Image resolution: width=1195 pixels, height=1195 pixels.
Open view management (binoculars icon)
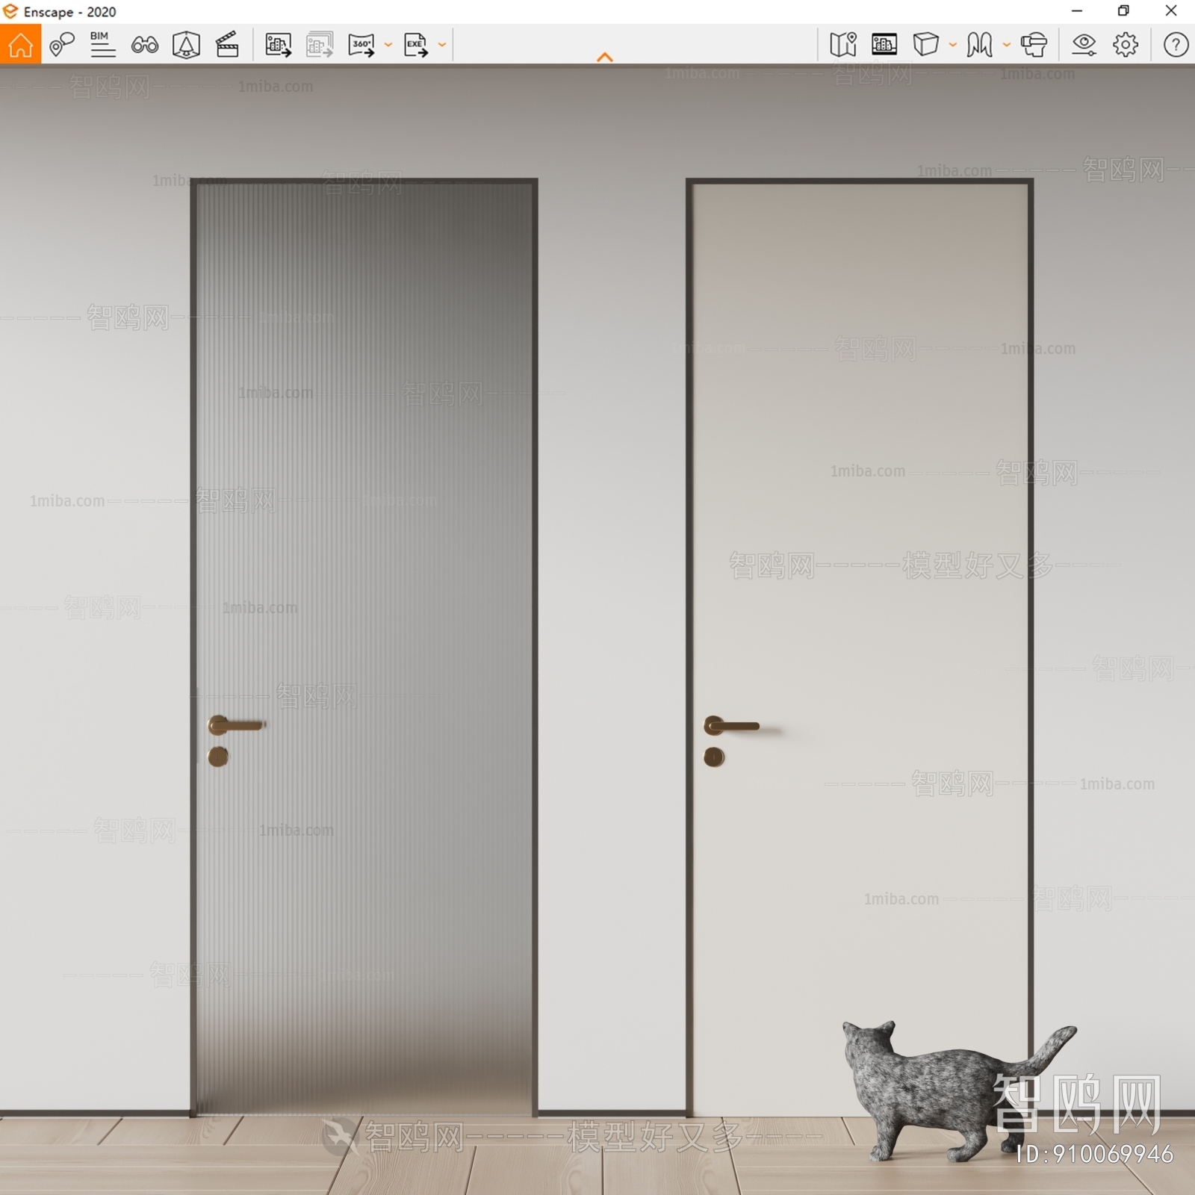[x=145, y=45]
